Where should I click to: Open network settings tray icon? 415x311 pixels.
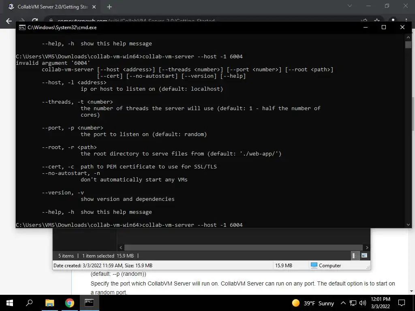click(x=353, y=303)
